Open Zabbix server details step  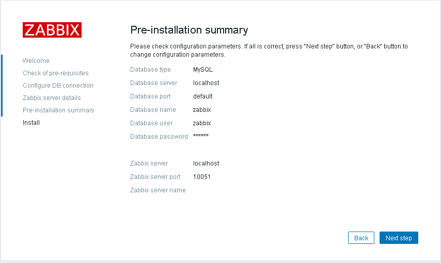click(52, 98)
